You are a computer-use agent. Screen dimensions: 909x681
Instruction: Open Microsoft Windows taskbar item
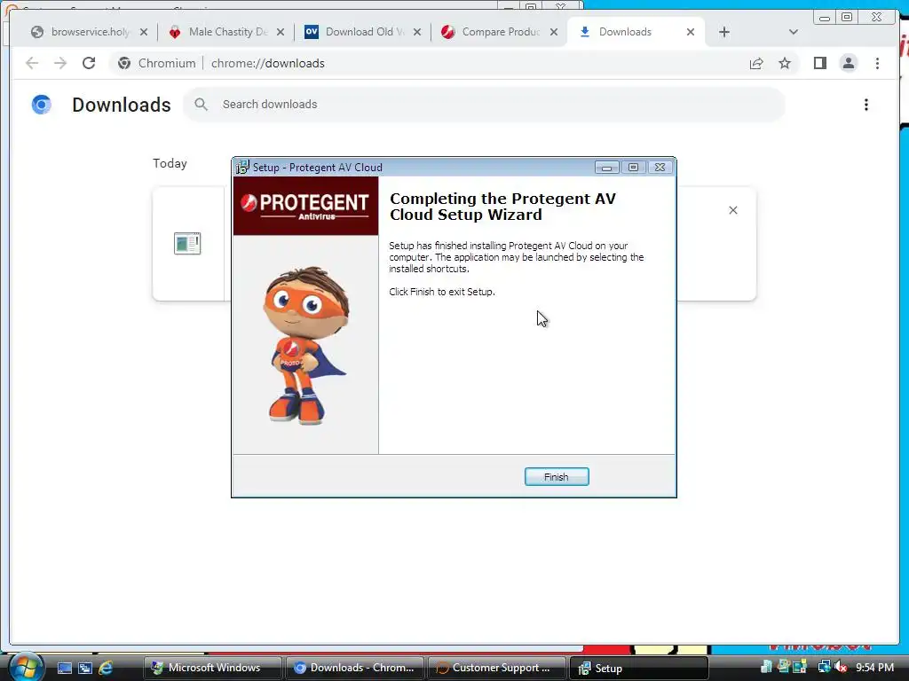[212, 668]
